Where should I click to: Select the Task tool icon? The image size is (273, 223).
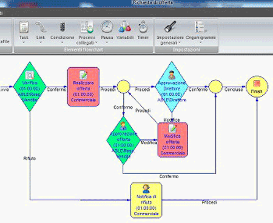click(24, 27)
